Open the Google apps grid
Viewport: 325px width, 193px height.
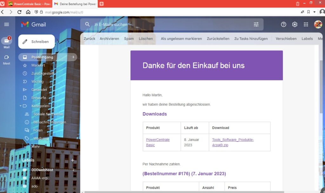pos(306,24)
